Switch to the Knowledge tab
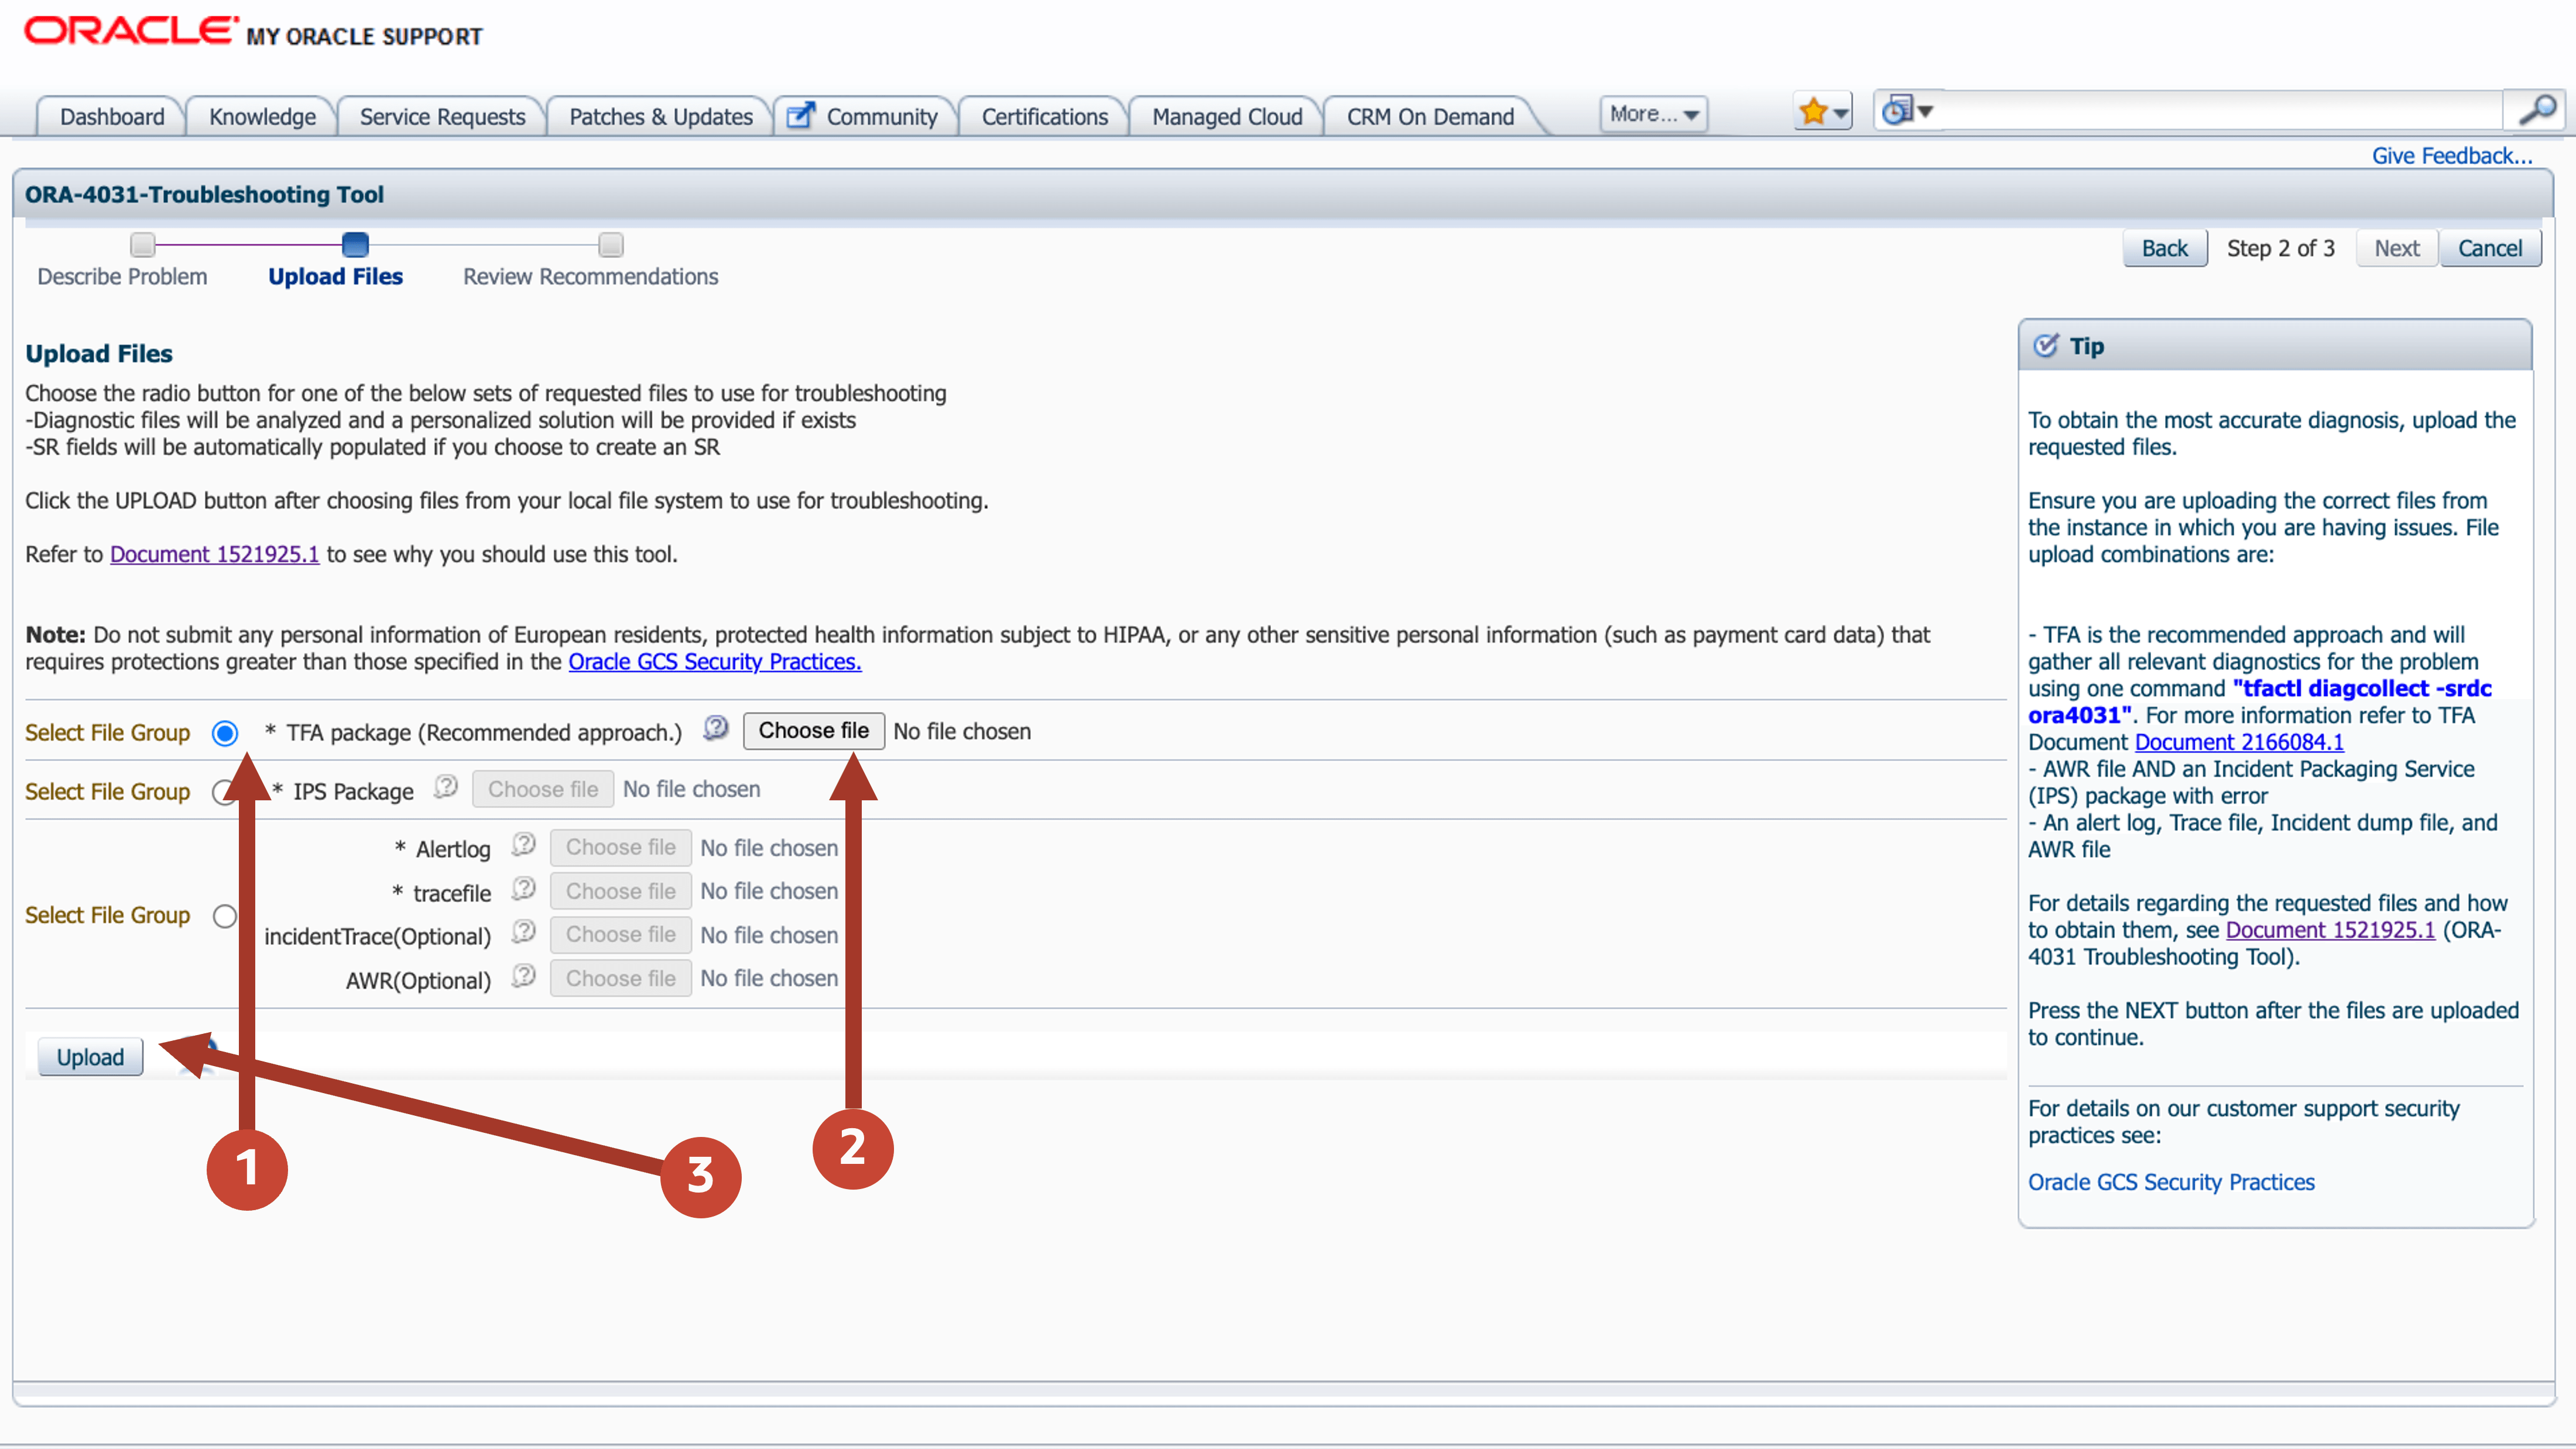The width and height of the screenshot is (2576, 1449). point(262,117)
